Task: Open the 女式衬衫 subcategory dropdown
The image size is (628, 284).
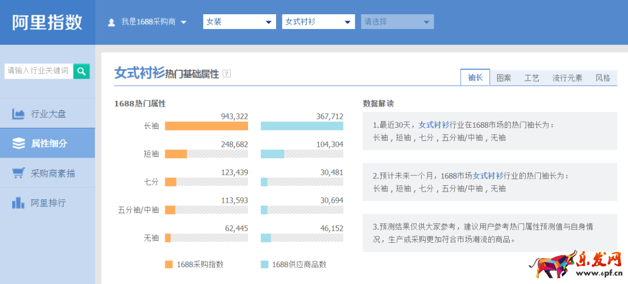Action: tap(318, 22)
